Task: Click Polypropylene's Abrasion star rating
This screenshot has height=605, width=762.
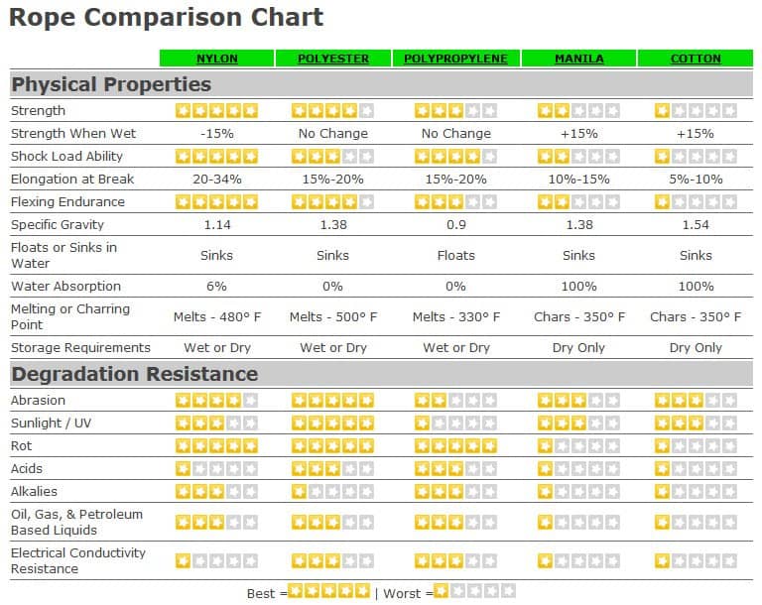Action: pos(455,400)
